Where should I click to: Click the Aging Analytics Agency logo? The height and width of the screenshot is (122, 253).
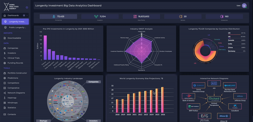[11, 7]
